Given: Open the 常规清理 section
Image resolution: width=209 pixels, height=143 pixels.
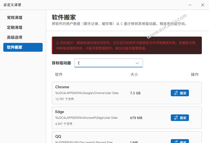Looking at the screenshot, I should [x=15, y=18].
